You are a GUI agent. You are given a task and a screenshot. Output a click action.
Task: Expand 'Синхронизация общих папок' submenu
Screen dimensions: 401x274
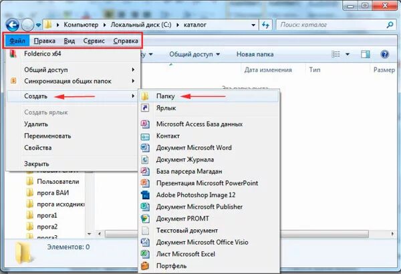point(73,81)
